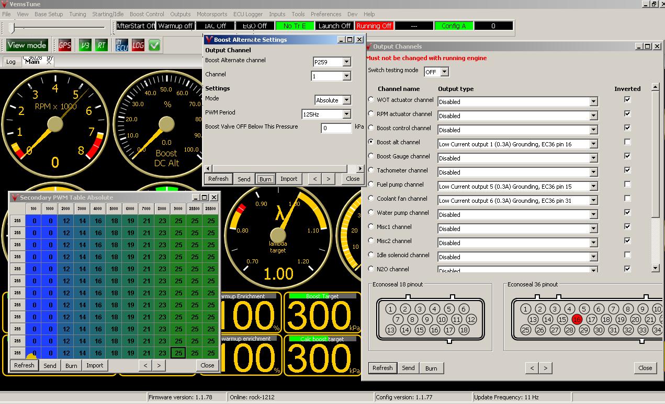Switch to the Log tab

pos(10,62)
